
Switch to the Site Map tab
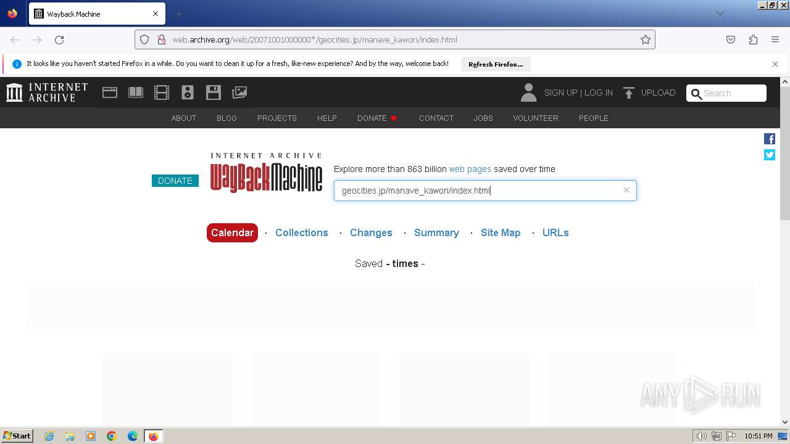[501, 232]
